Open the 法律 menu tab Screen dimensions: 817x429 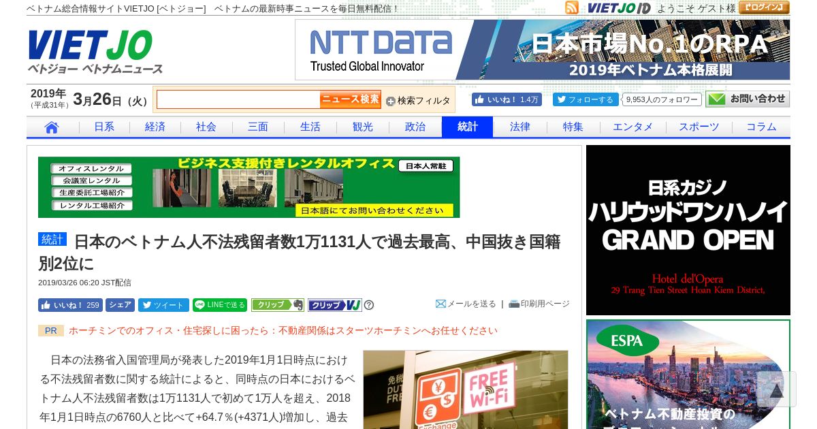click(x=520, y=127)
